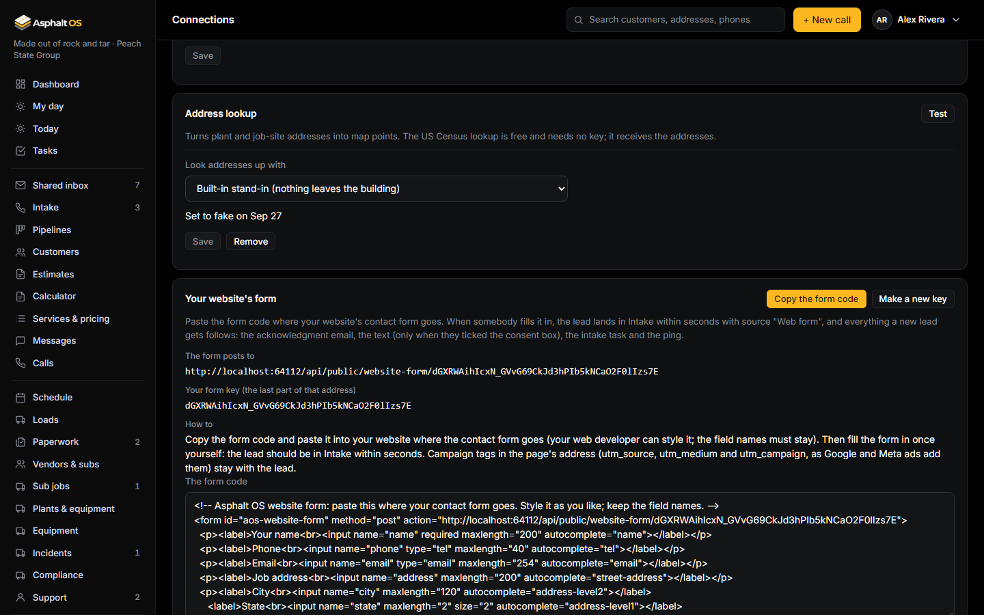Open Dashboard via its grid icon
Screen dimensions: 984x615
20,84
